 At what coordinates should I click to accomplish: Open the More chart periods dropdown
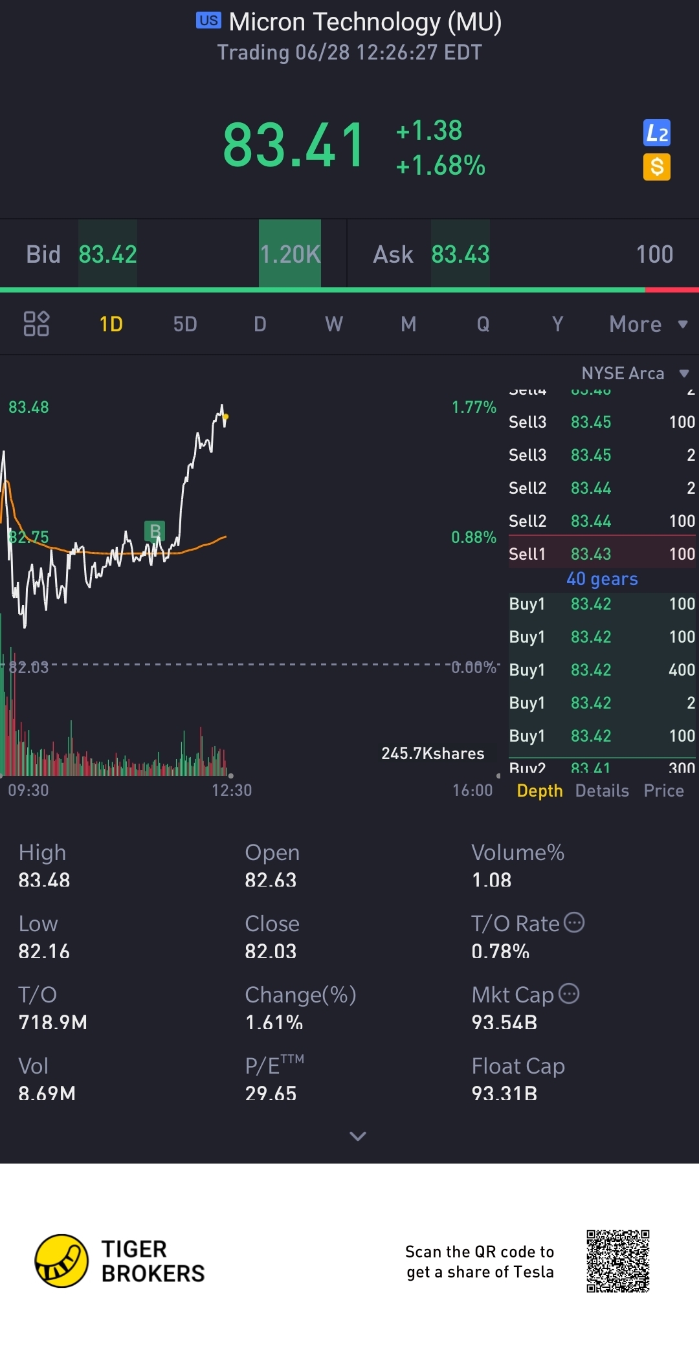pos(649,324)
